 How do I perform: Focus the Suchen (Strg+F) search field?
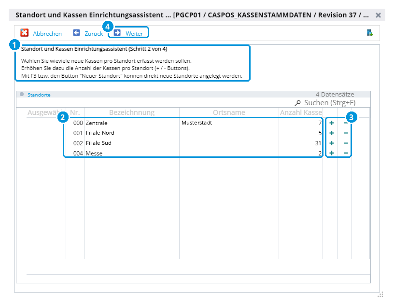point(330,103)
